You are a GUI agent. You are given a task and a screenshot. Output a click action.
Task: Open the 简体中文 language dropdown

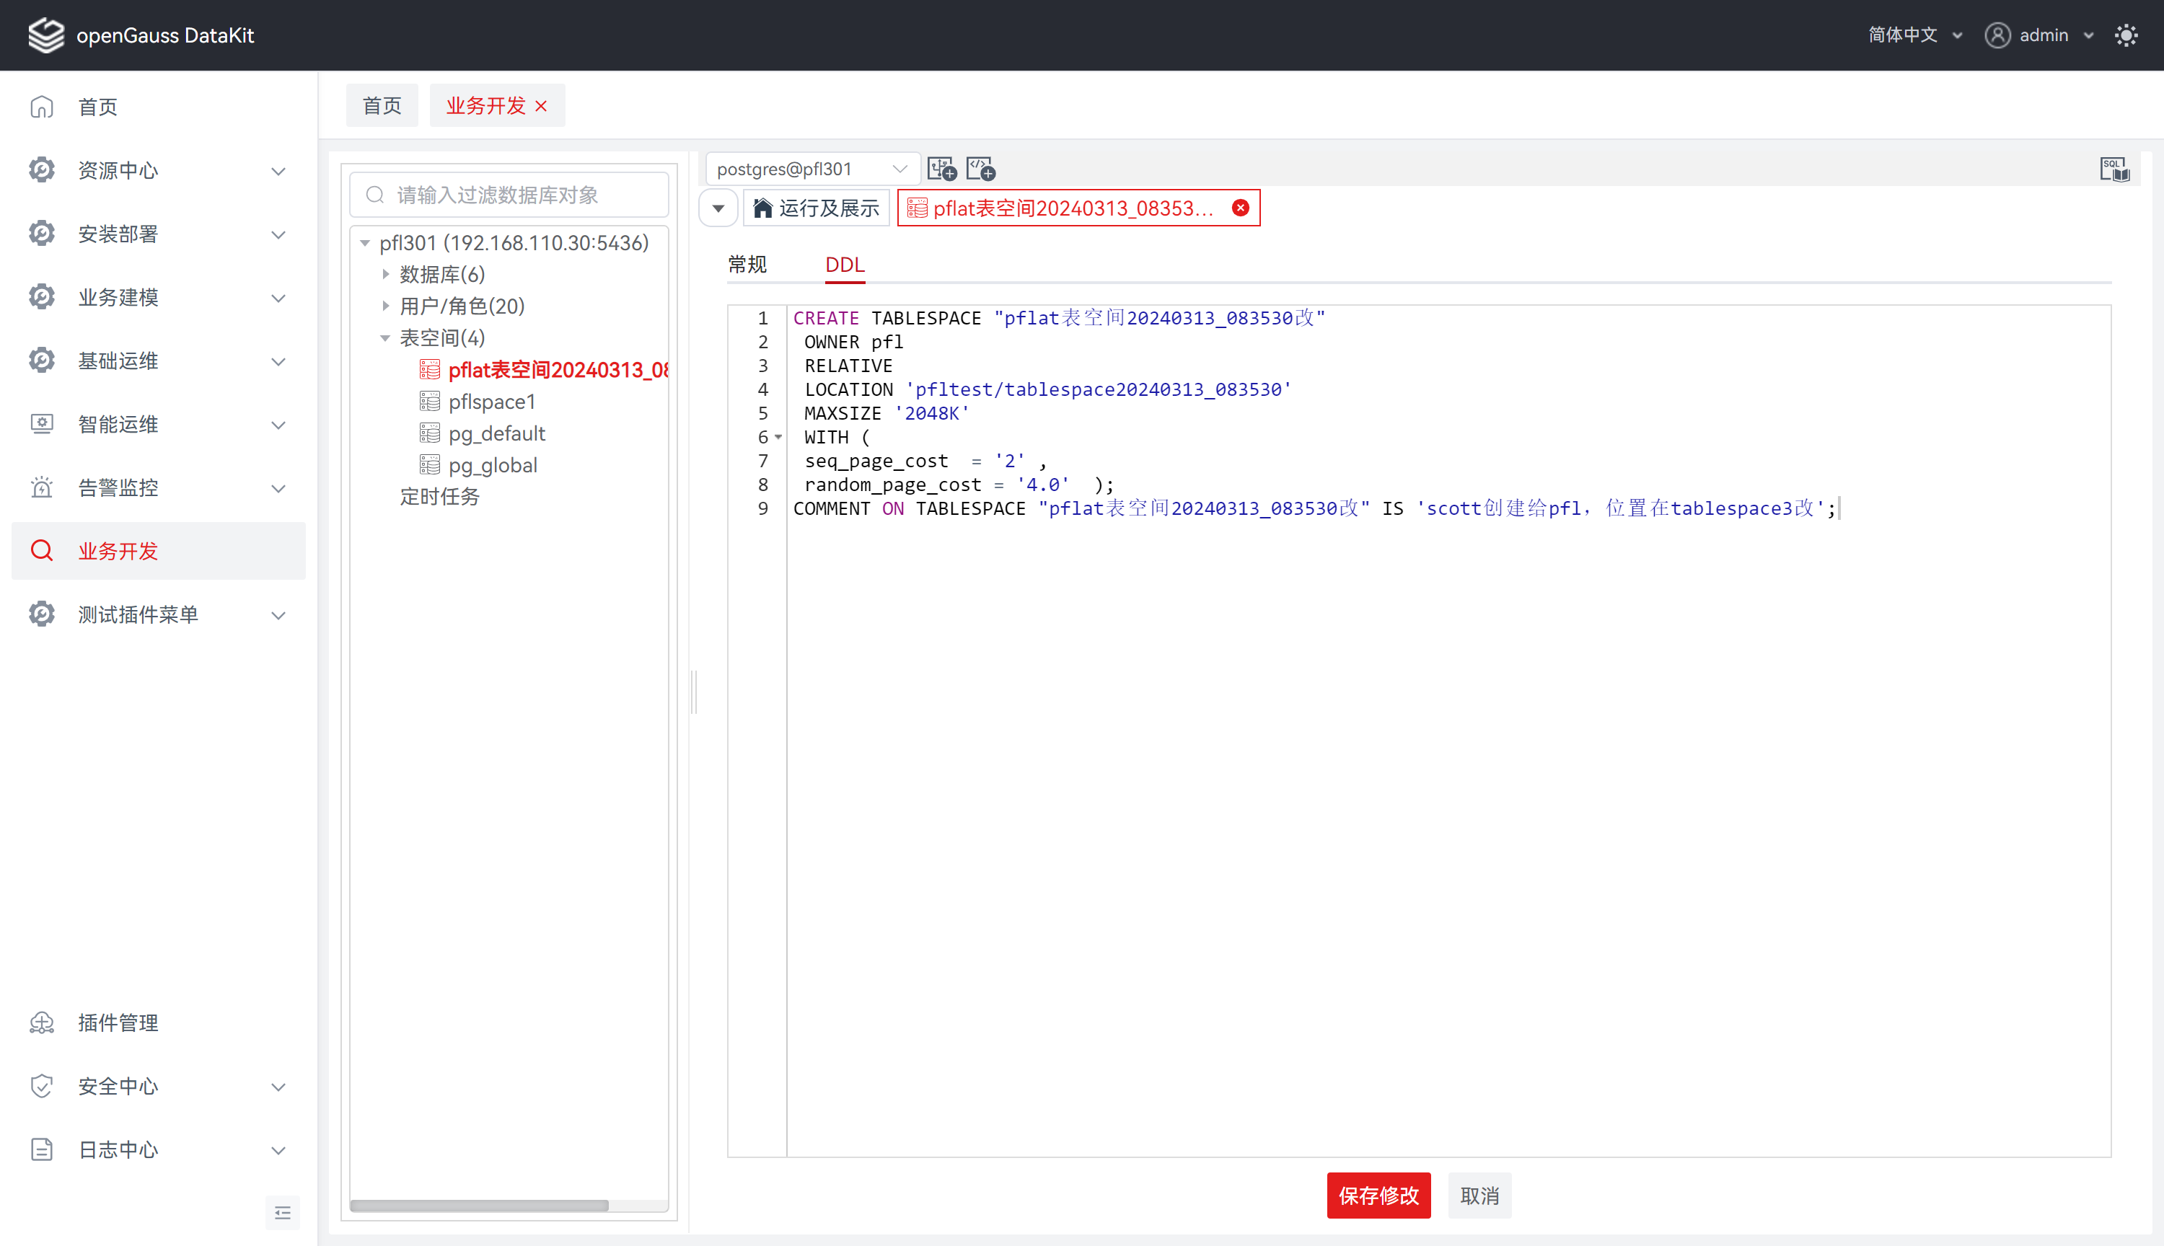1915,35
